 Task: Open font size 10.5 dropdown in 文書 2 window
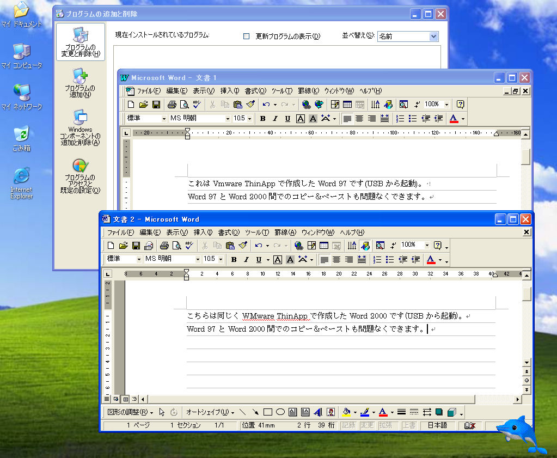tap(221, 259)
